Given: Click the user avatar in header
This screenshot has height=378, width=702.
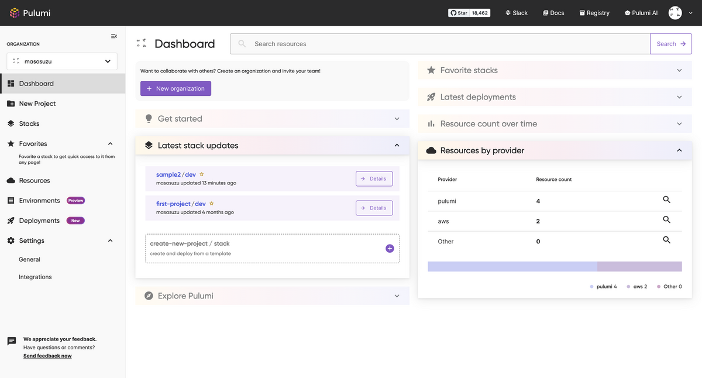Looking at the screenshot, I should 675,13.
